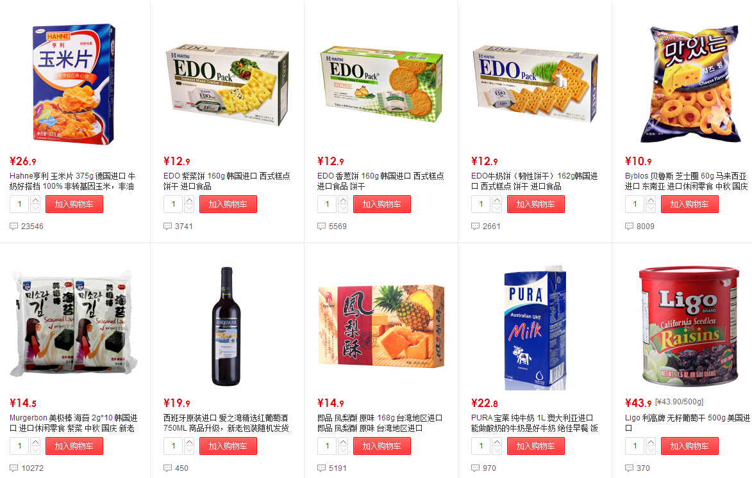View the red wine bottle image
The height and width of the screenshot is (478, 752).
(227, 326)
